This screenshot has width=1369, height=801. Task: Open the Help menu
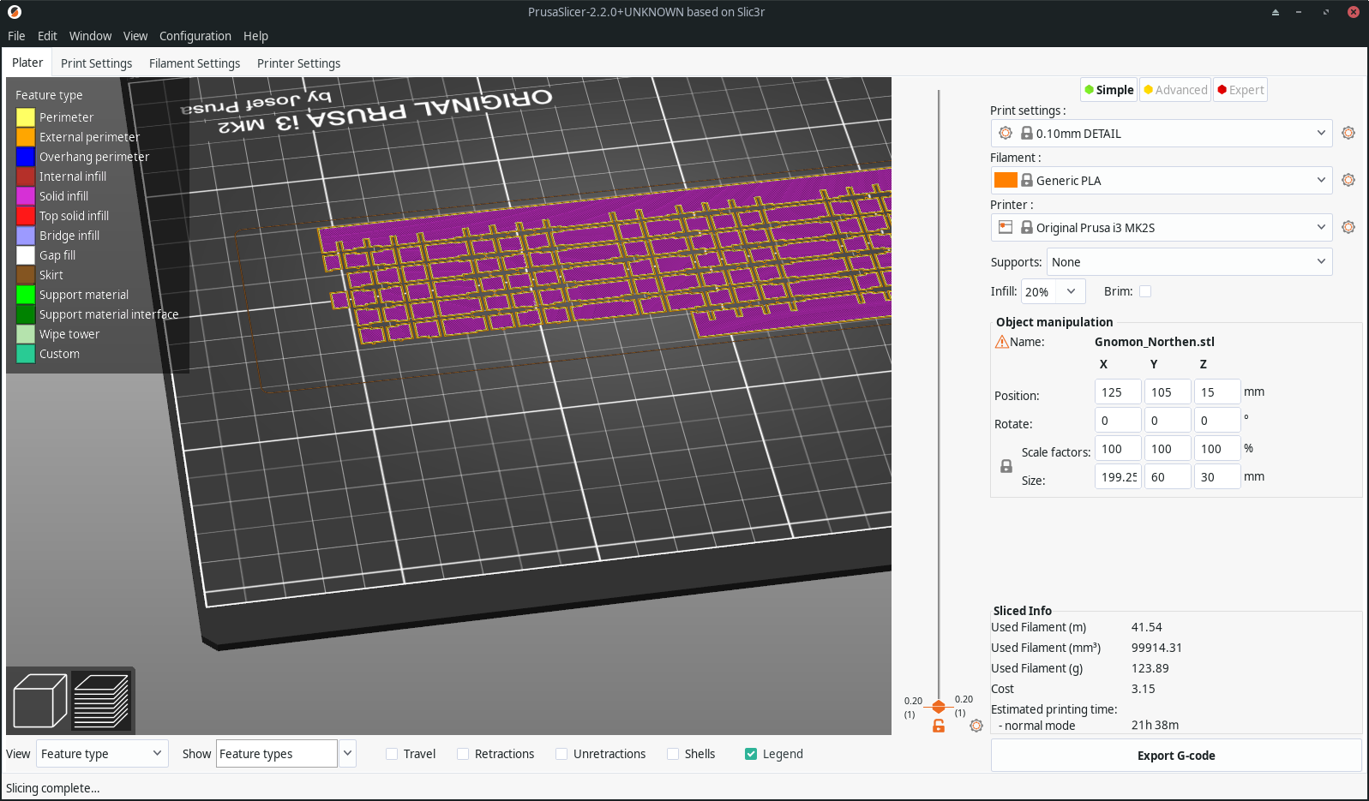255,36
